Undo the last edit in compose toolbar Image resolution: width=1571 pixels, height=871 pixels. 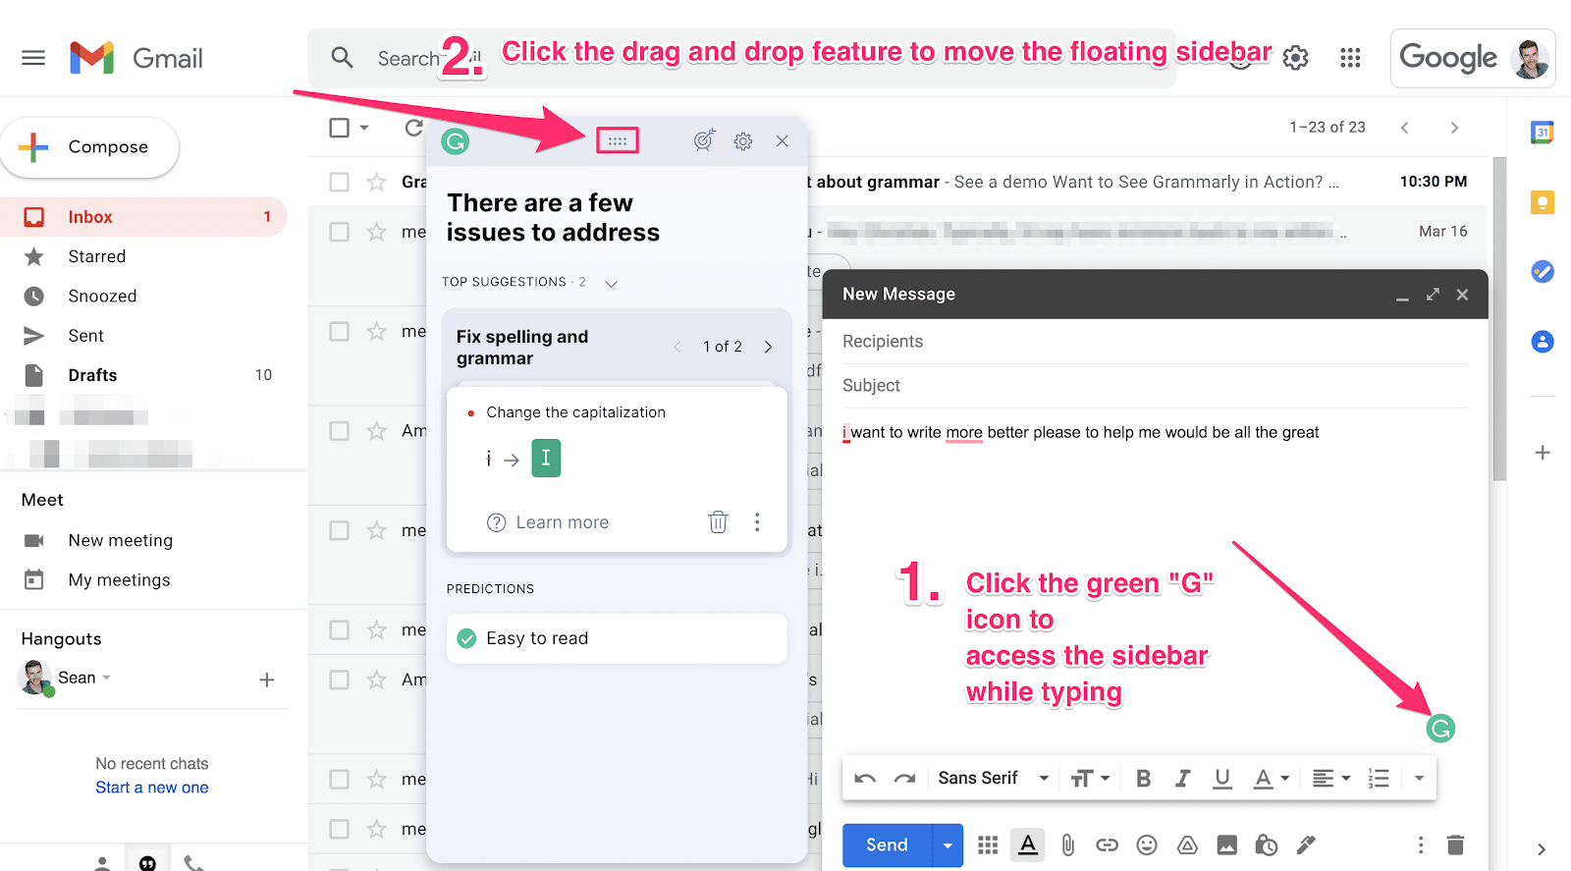[x=865, y=779]
